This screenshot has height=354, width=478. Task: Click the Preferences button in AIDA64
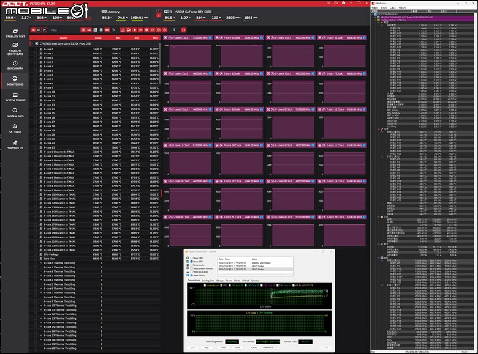pos(268,348)
